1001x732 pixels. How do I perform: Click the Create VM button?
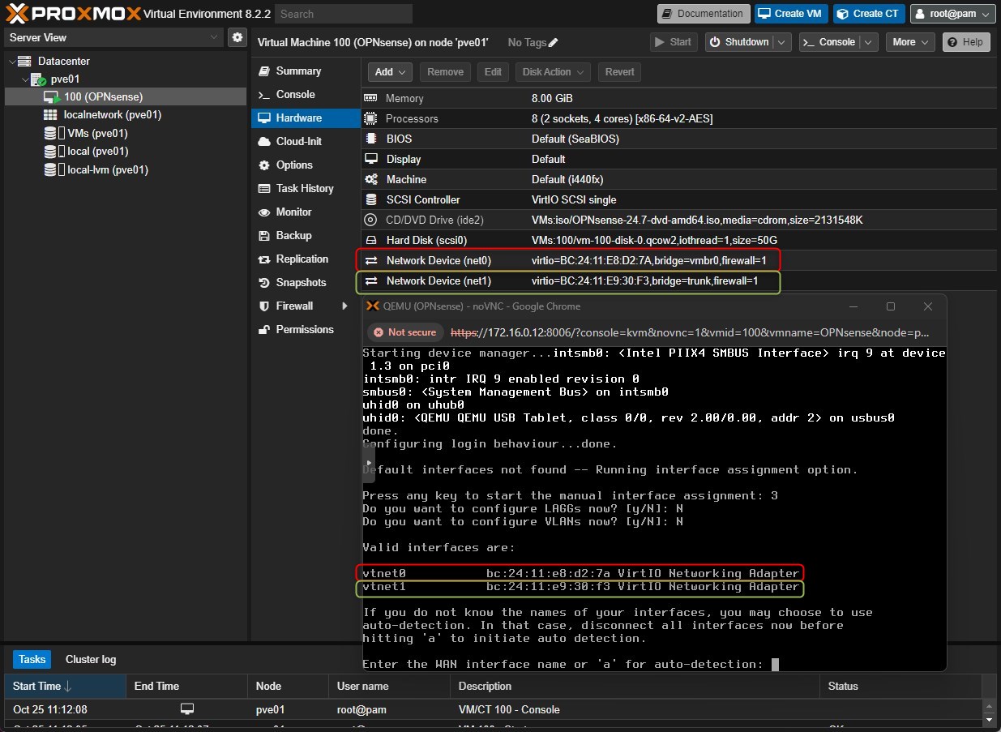790,14
